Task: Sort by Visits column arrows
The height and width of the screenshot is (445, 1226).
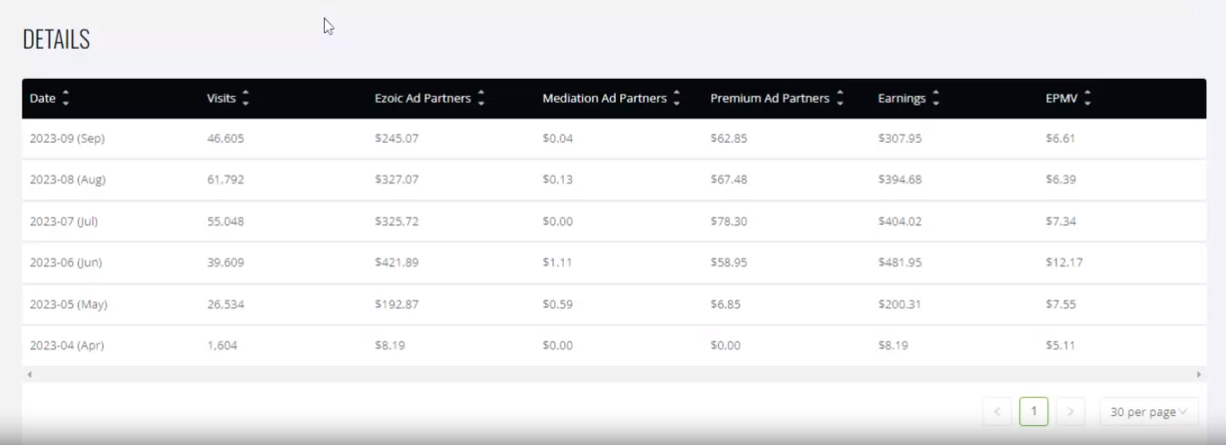Action: (x=245, y=99)
